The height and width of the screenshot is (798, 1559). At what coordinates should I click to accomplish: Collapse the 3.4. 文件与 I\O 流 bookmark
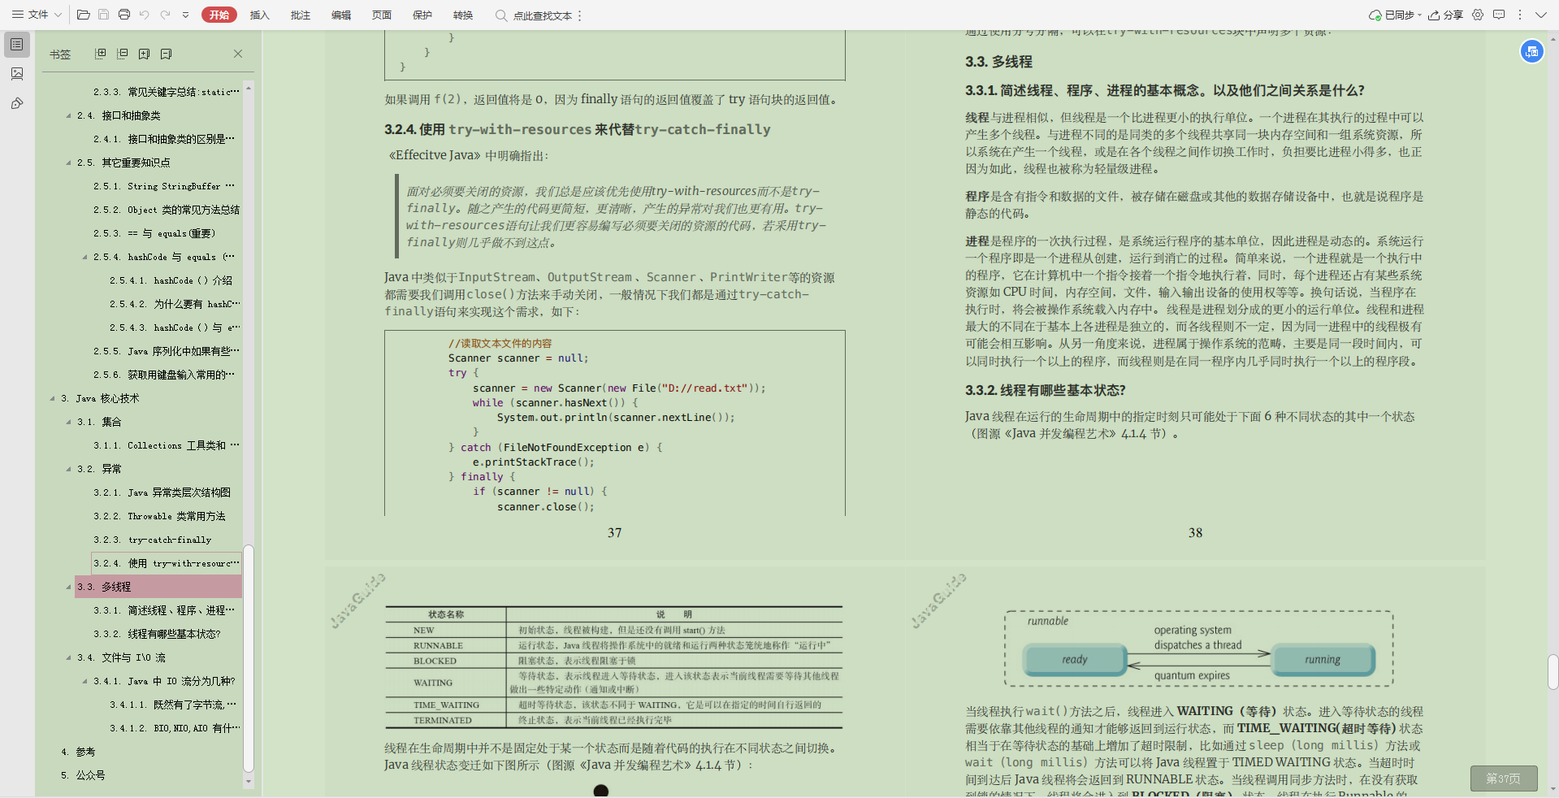pyautogui.click(x=69, y=657)
